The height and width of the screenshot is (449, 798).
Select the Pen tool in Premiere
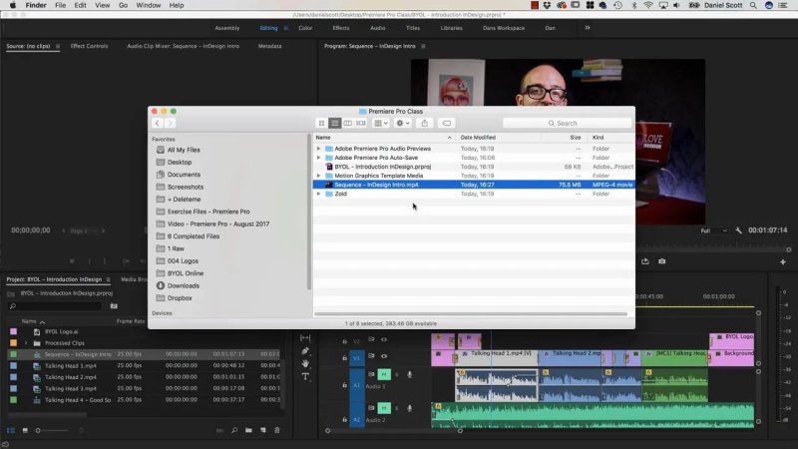[305, 351]
